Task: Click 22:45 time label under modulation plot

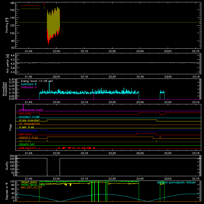Action: click(140, 102)
